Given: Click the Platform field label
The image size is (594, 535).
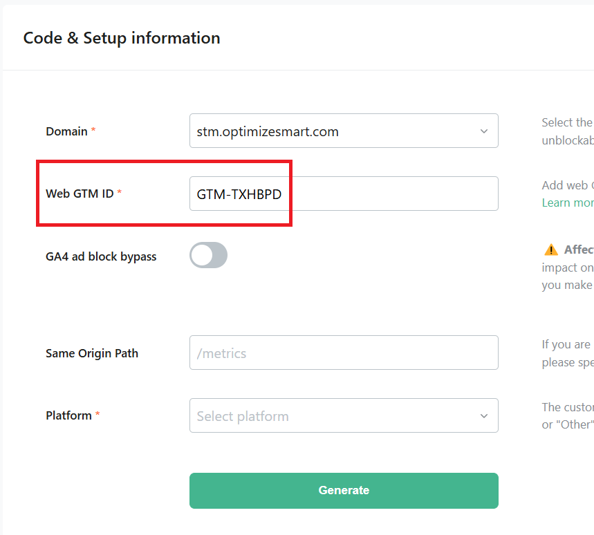Looking at the screenshot, I should pyautogui.click(x=68, y=415).
